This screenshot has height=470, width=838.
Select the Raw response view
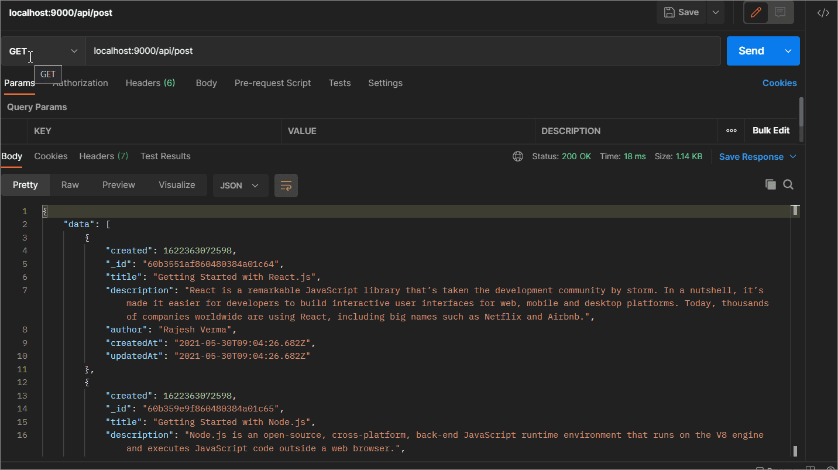pos(70,185)
